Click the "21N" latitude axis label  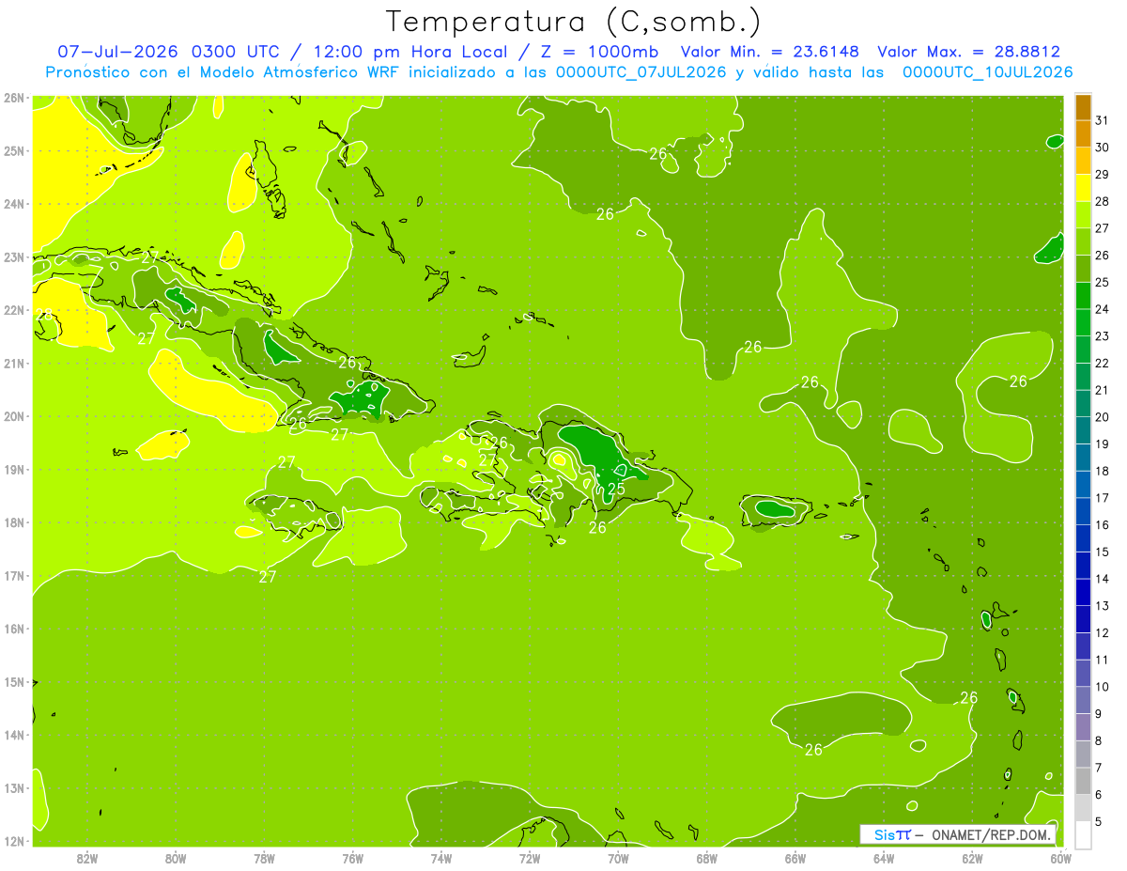coord(14,363)
